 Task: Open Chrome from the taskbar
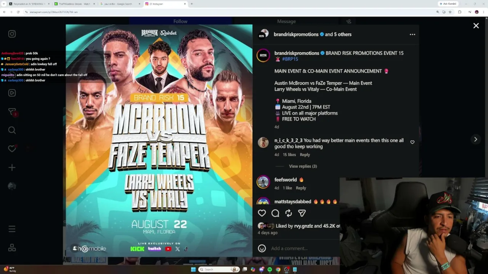click(x=278, y=269)
